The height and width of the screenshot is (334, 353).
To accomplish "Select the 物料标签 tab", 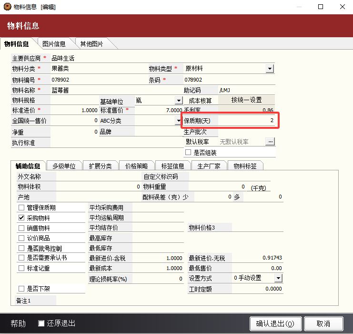I will [x=245, y=166].
